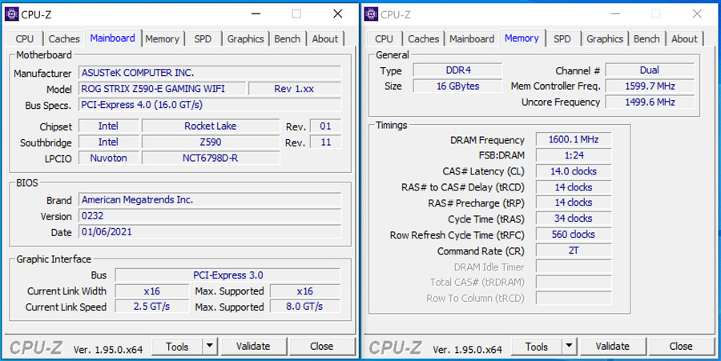Open CPU tab in right CPU-Z window
The image size is (721, 361).
click(x=384, y=39)
